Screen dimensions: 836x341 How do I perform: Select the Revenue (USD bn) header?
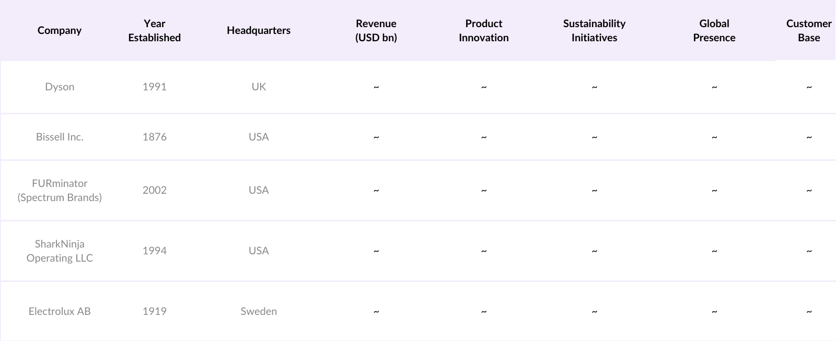(x=376, y=30)
